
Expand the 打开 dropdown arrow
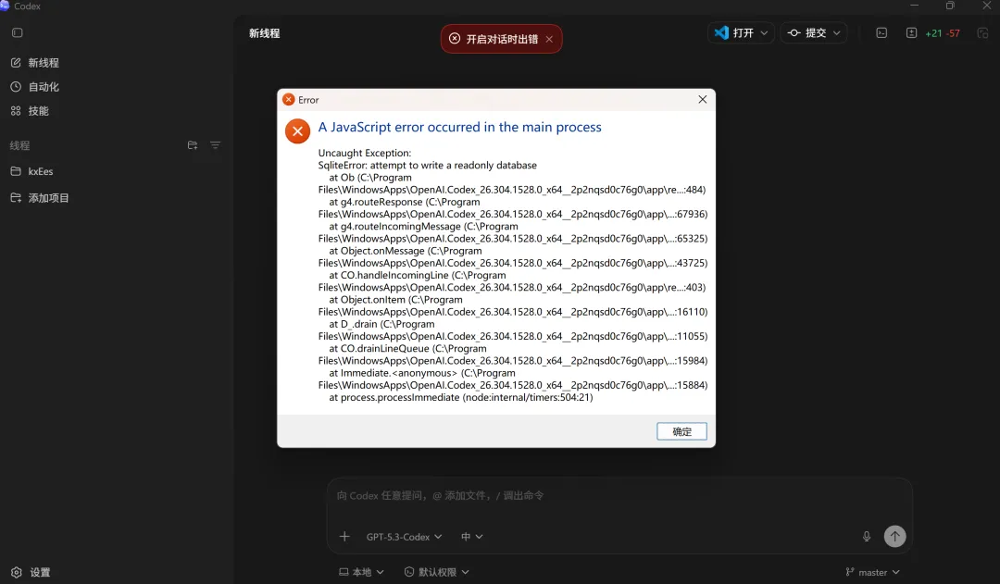[x=765, y=32]
